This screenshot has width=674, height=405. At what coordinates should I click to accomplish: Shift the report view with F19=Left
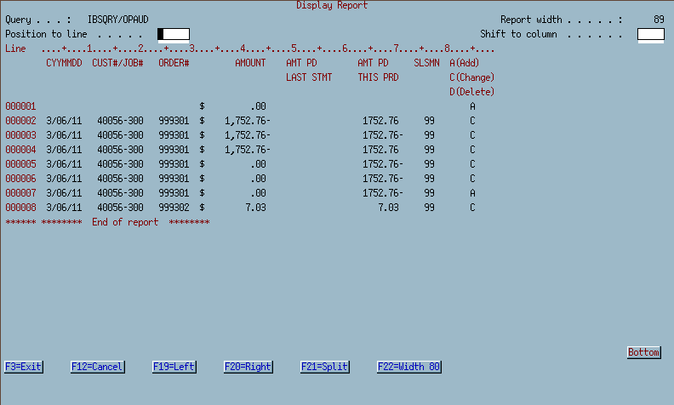click(x=174, y=367)
